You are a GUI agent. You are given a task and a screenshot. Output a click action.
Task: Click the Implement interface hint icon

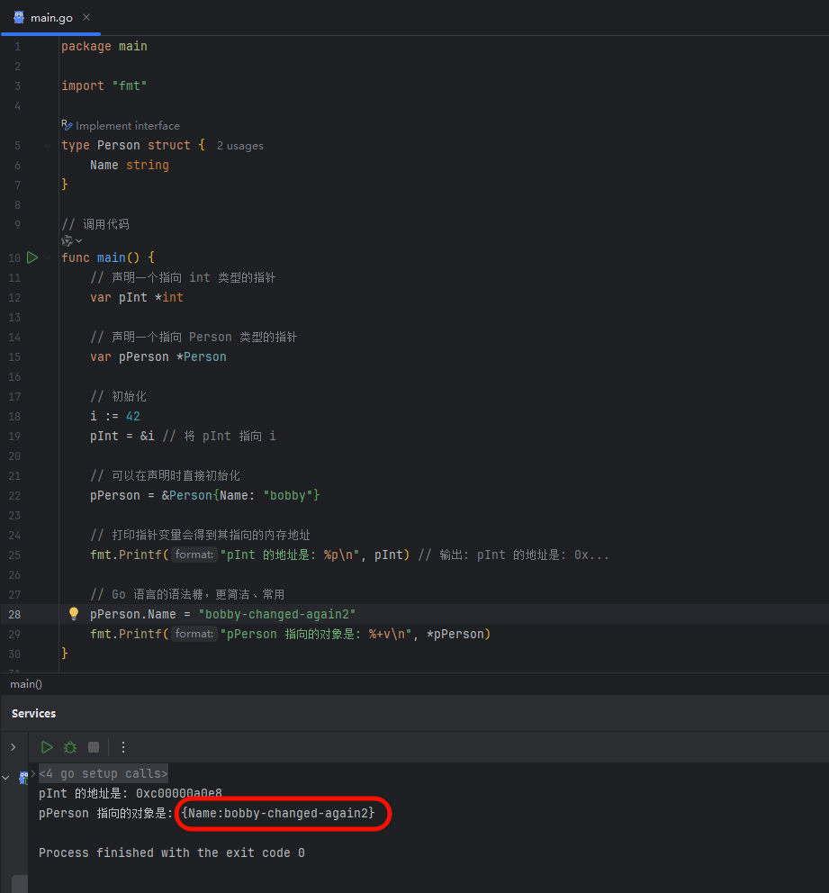pyautogui.click(x=67, y=125)
